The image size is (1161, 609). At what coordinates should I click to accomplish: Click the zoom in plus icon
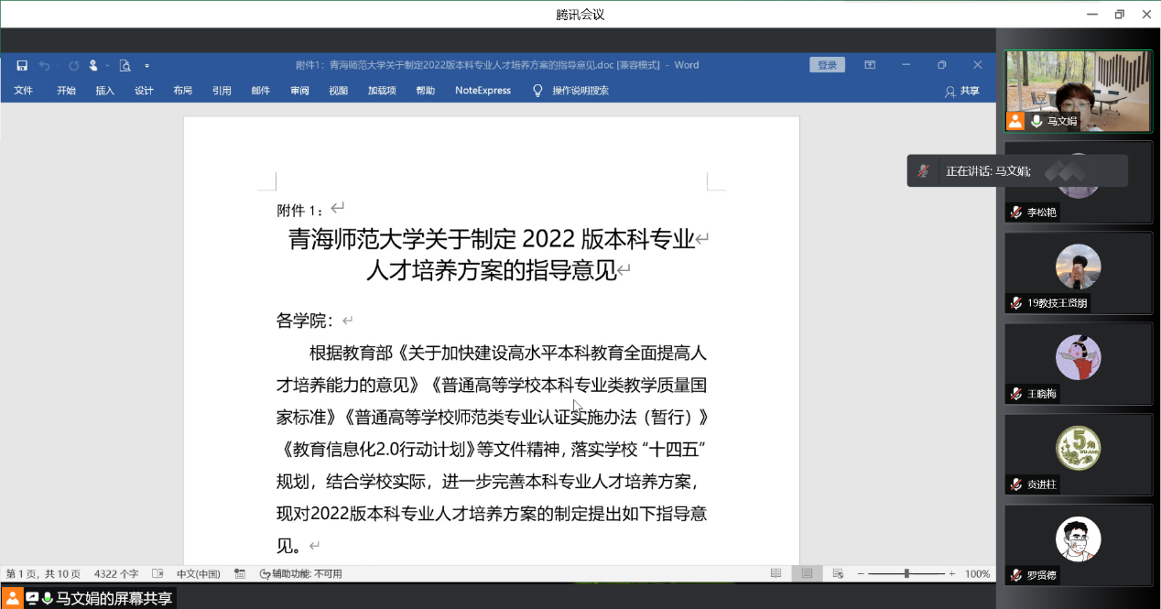click(x=952, y=573)
